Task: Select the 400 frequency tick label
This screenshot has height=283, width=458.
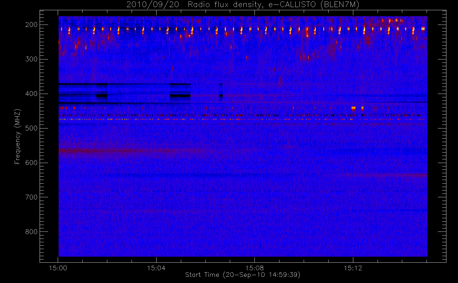Action: tap(31, 94)
